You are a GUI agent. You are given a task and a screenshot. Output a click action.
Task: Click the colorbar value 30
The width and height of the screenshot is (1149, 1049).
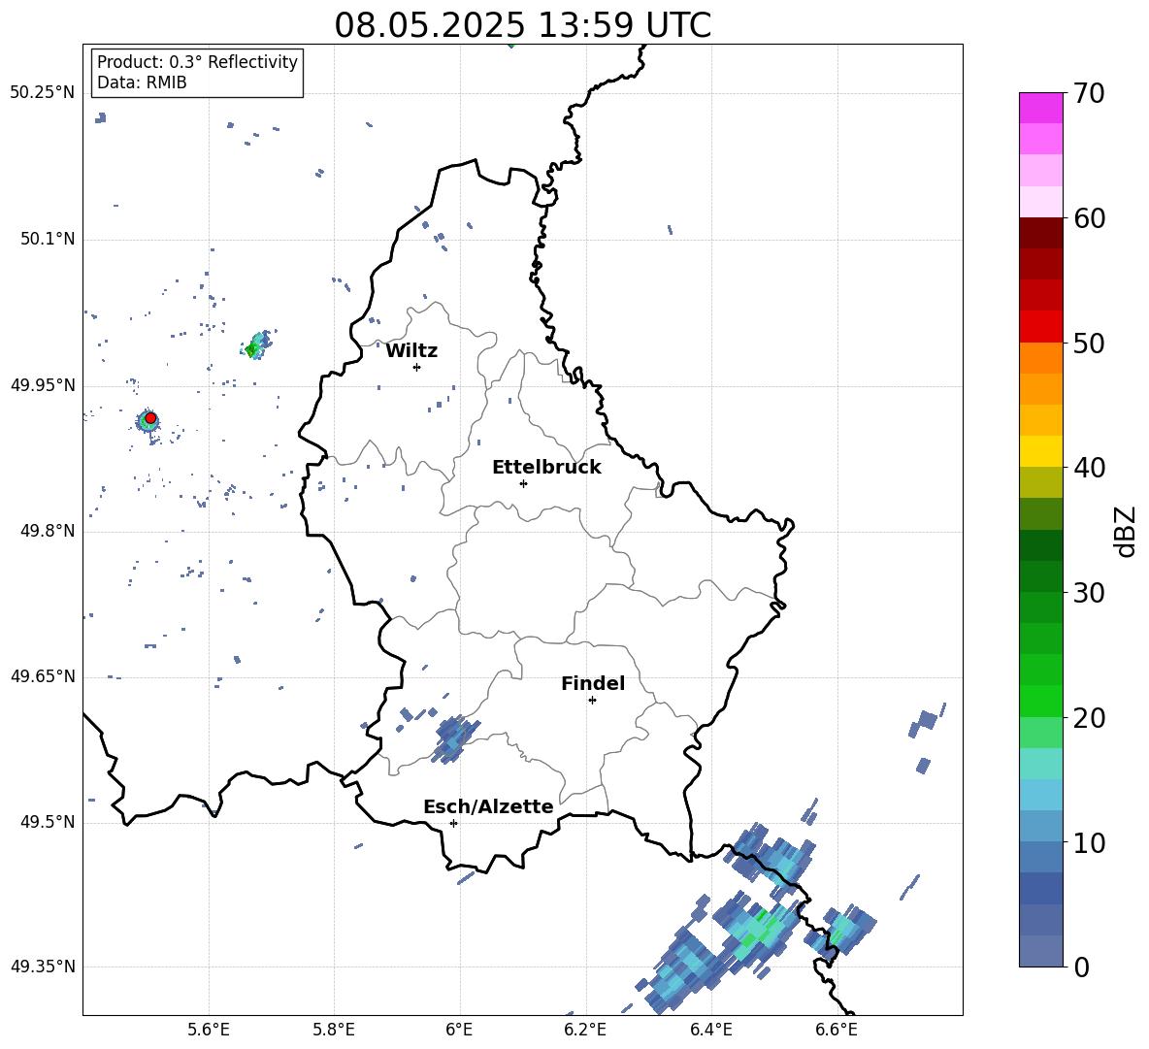(x=1089, y=593)
